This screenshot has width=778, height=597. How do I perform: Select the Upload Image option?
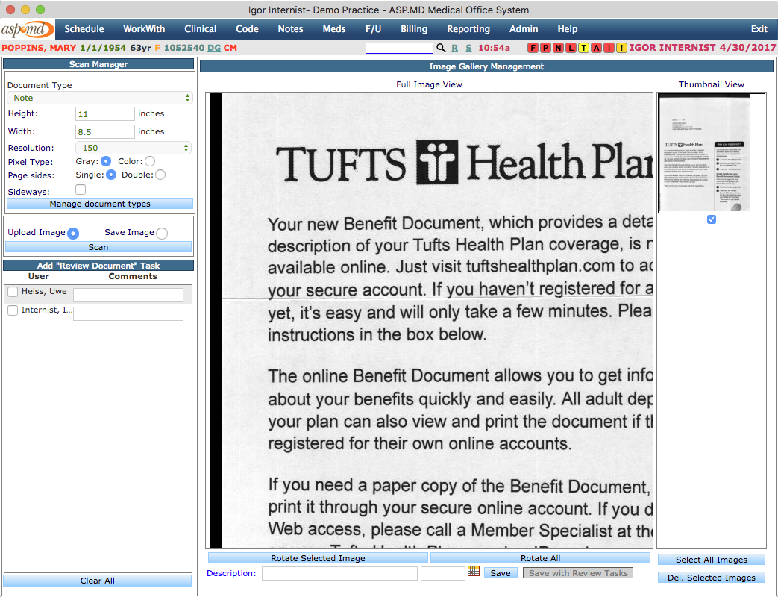(x=73, y=234)
